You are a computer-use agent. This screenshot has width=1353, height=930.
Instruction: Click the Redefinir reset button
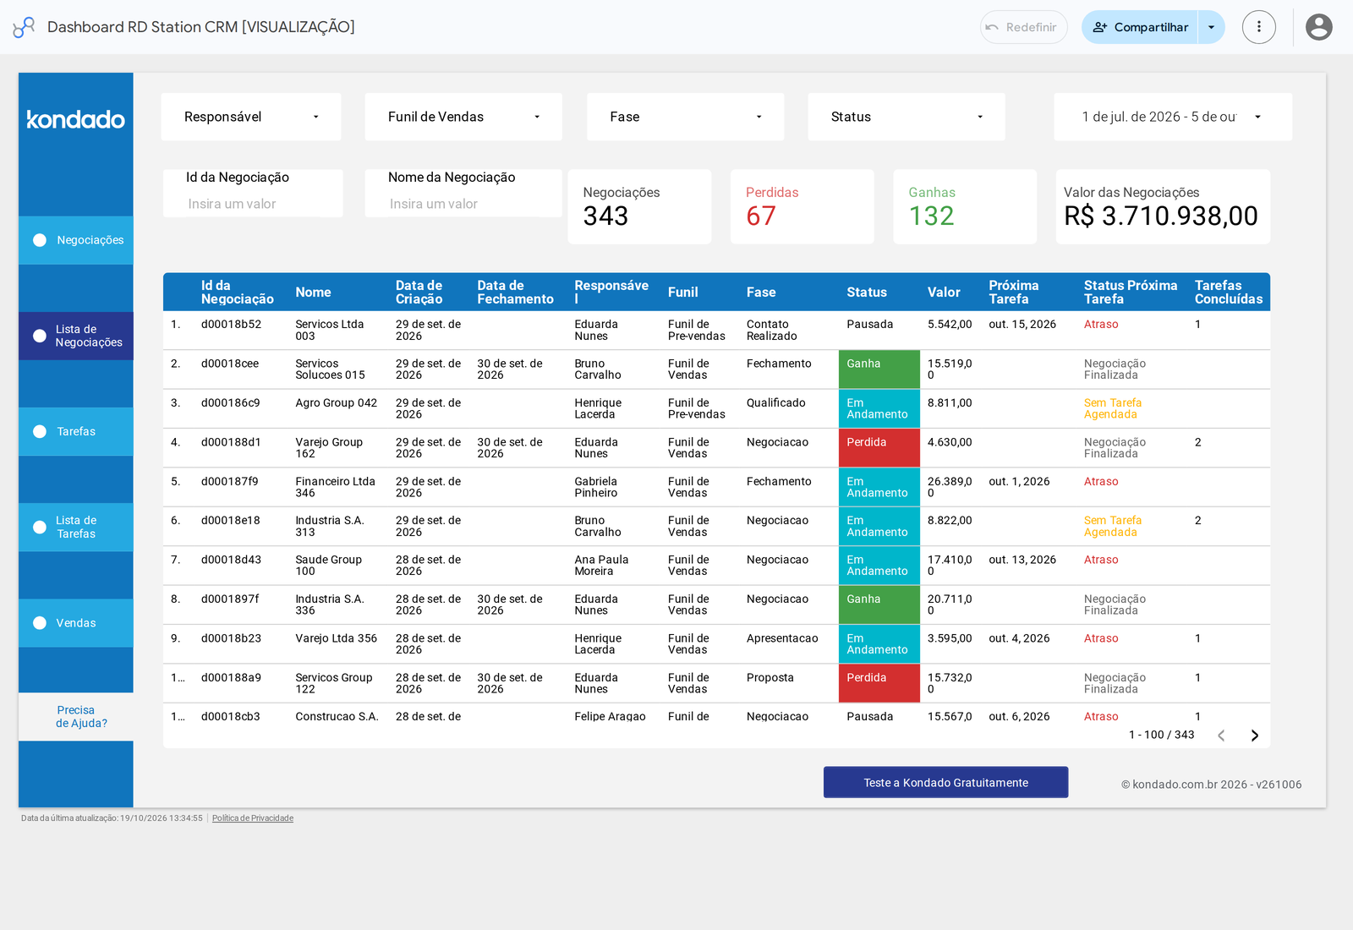point(1023,27)
